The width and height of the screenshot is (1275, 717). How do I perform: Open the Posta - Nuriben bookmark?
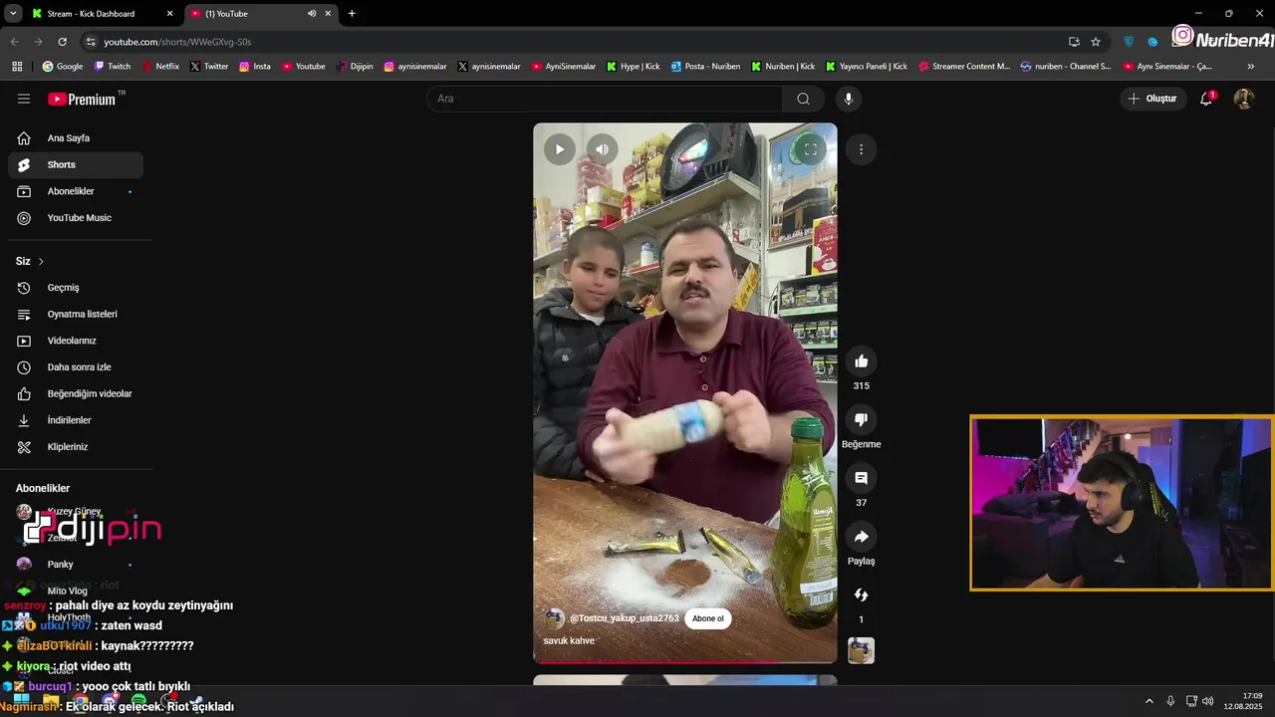tap(705, 67)
